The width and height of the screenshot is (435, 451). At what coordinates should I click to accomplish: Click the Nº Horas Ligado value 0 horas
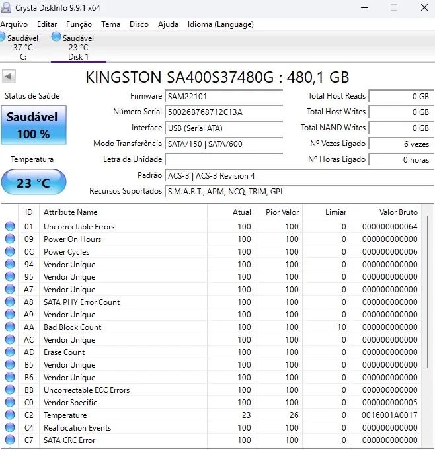401,159
